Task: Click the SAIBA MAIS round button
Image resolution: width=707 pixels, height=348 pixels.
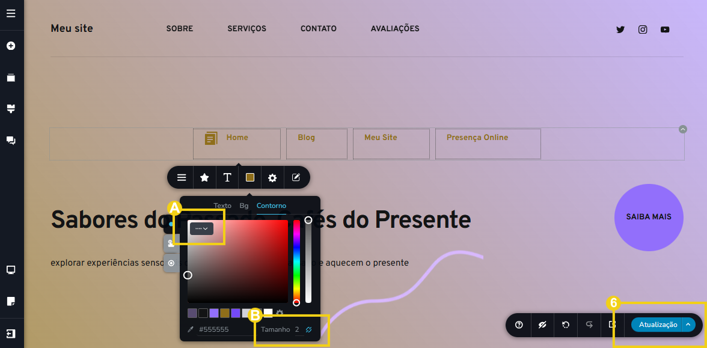Action: pyautogui.click(x=649, y=217)
